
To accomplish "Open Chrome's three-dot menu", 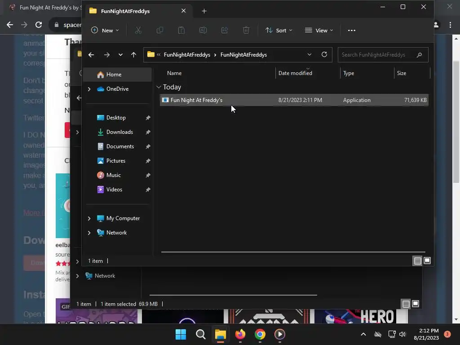I will coord(450,25).
